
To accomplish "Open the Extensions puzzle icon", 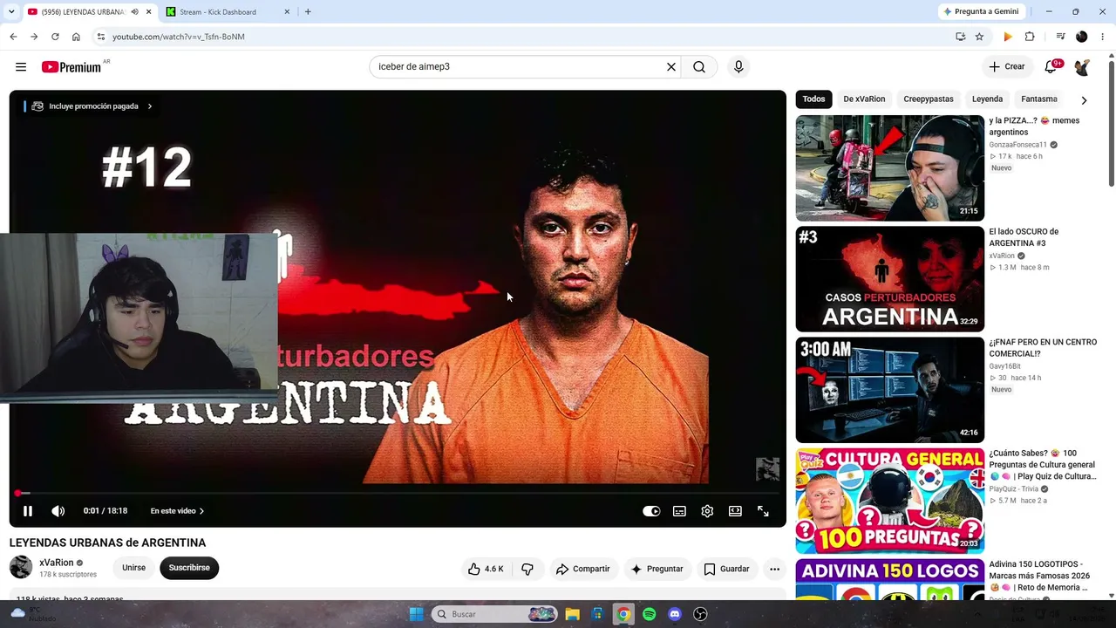I will point(1030,37).
